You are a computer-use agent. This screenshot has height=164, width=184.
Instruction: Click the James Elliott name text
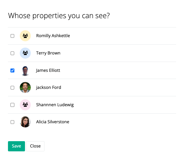click(x=48, y=70)
